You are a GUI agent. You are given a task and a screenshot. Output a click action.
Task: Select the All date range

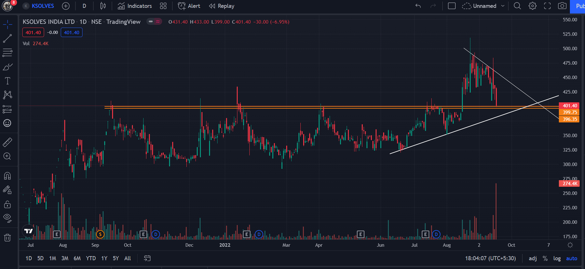pyautogui.click(x=128, y=258)
